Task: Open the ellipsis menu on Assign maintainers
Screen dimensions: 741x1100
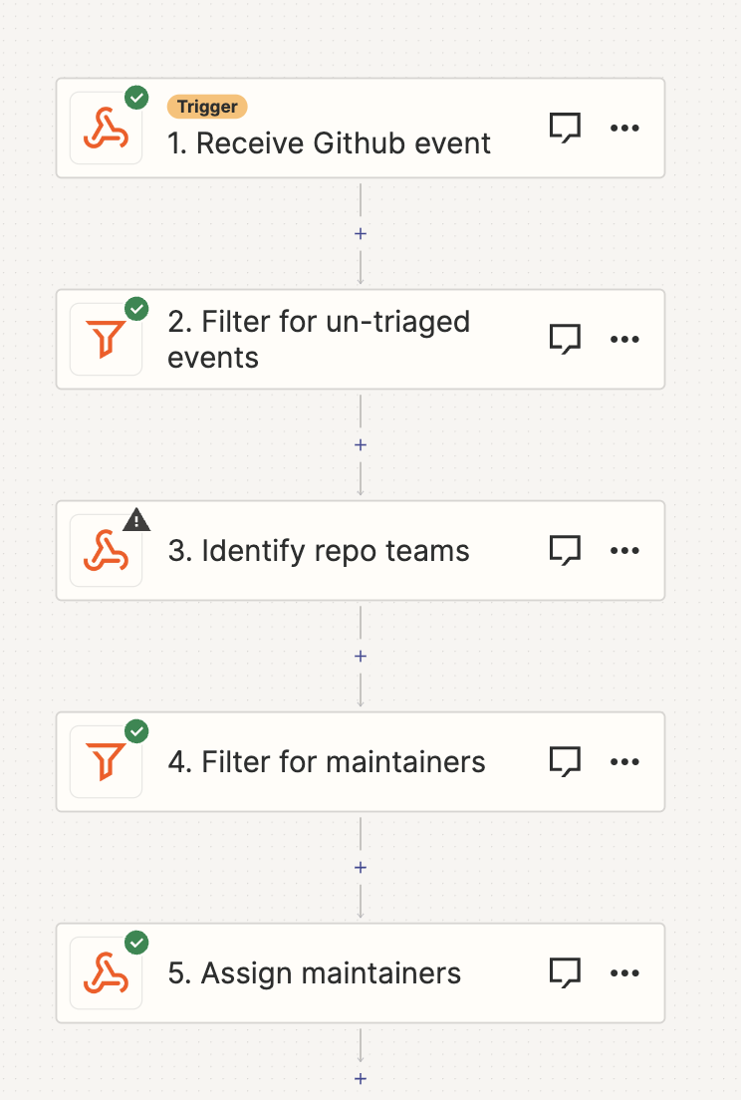Action: 624,972
